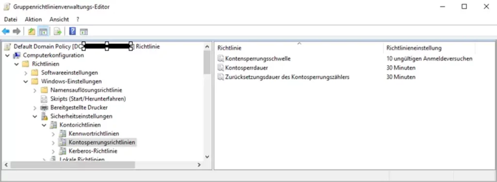Click the tree horizontal scrollbar right arrow

[x=199, y=165]
